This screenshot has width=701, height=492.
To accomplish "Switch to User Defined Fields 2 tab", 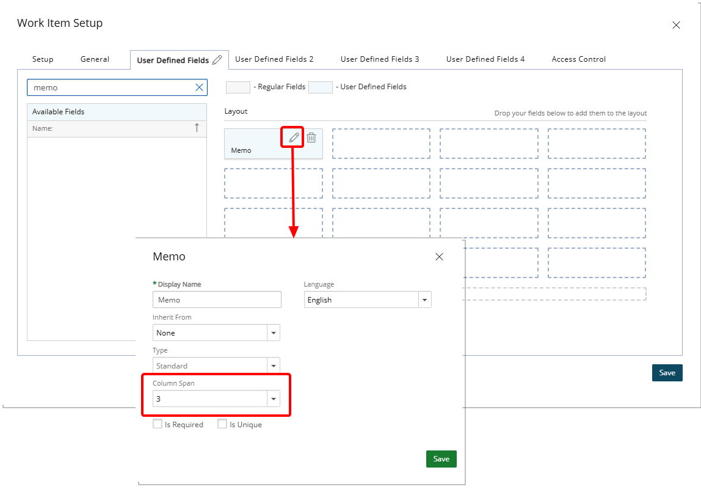I will pos(274,59).
